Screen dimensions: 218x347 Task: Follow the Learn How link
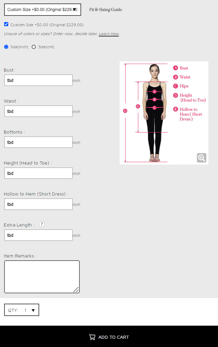point(109,34)
